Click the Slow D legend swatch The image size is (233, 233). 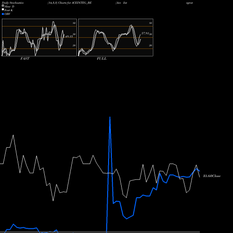pyautogui.click(x=3, y=6)
